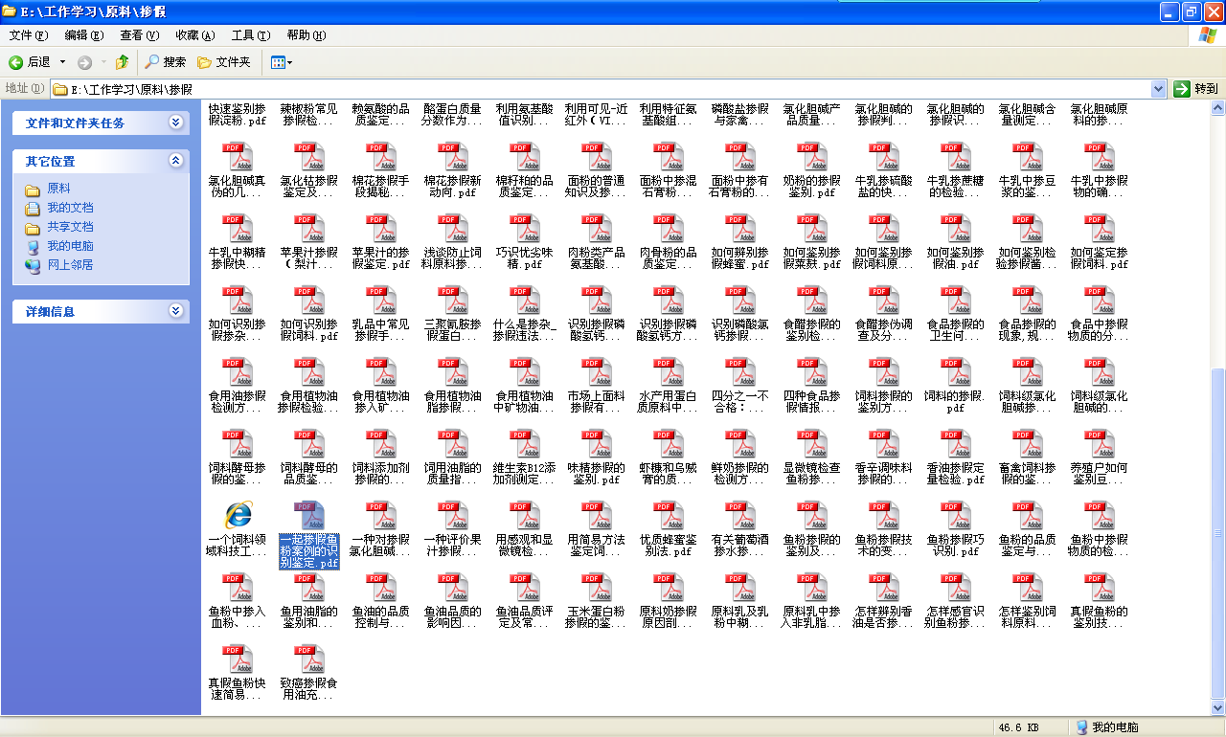Click the Back (后退) arrow icon
Image resolution: width=1226 pixels, height=737 pixels.
[x=16, y=62]
